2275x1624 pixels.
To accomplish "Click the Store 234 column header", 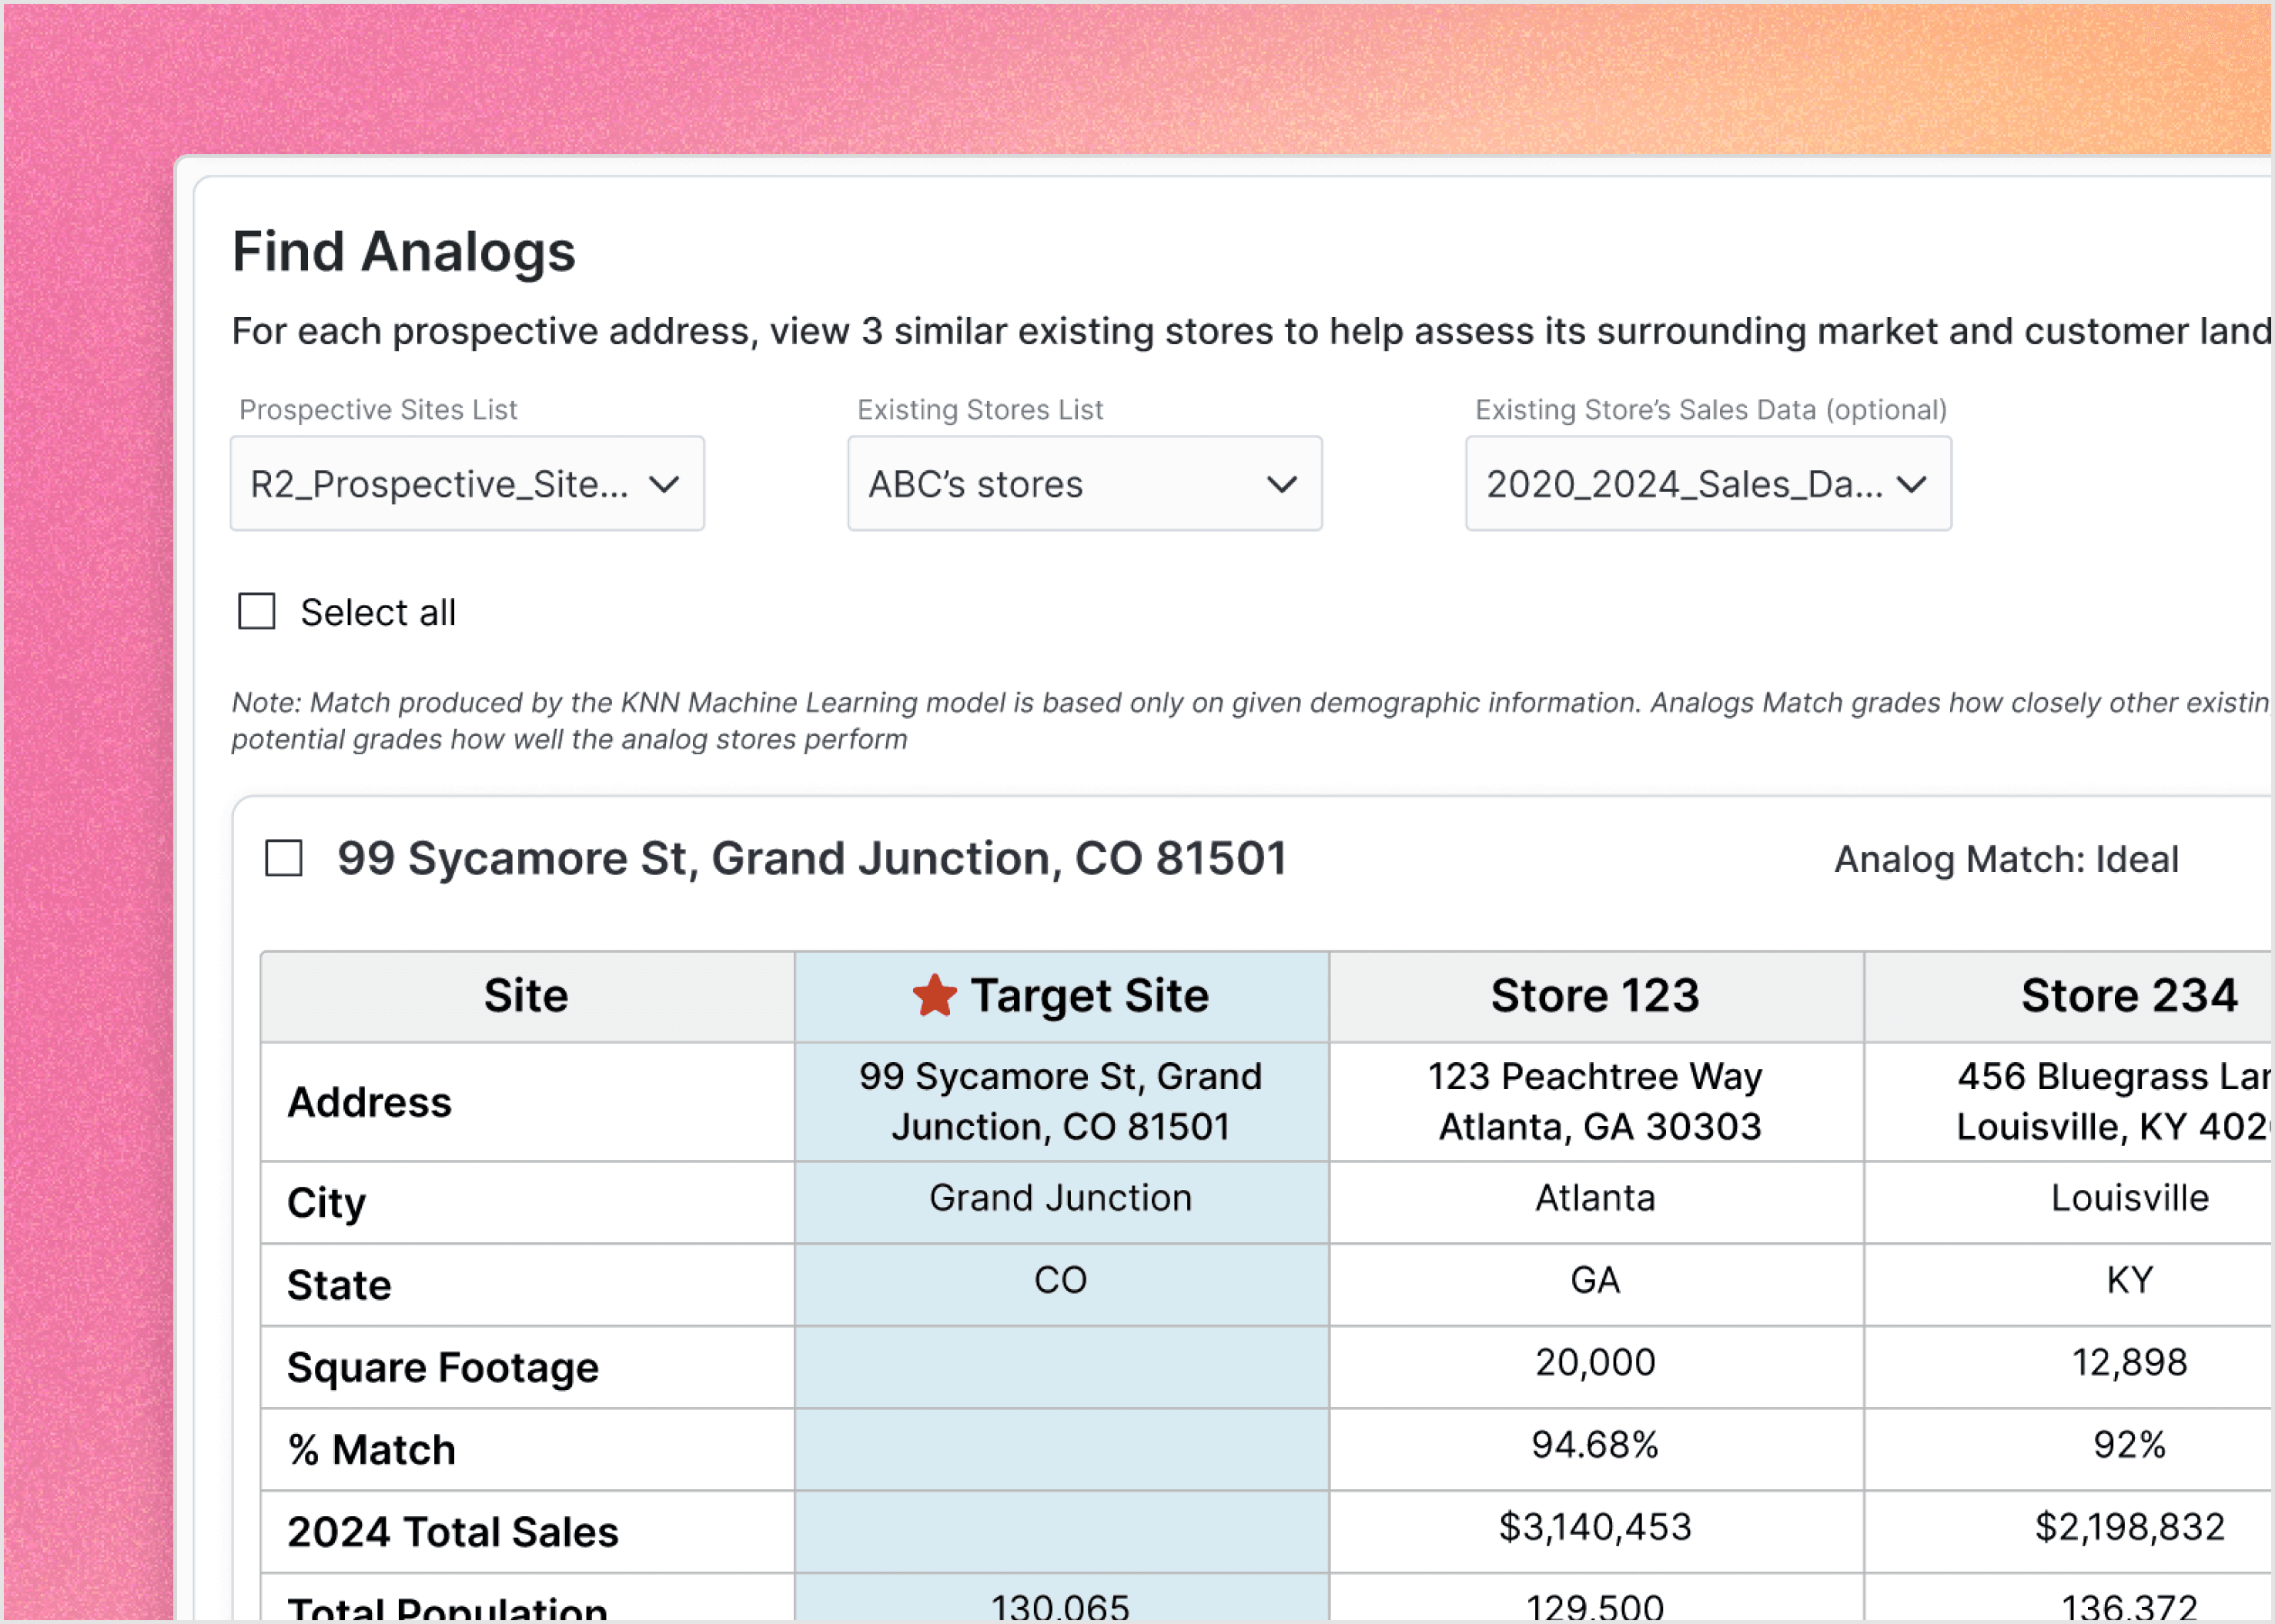I will (2128, 996).
